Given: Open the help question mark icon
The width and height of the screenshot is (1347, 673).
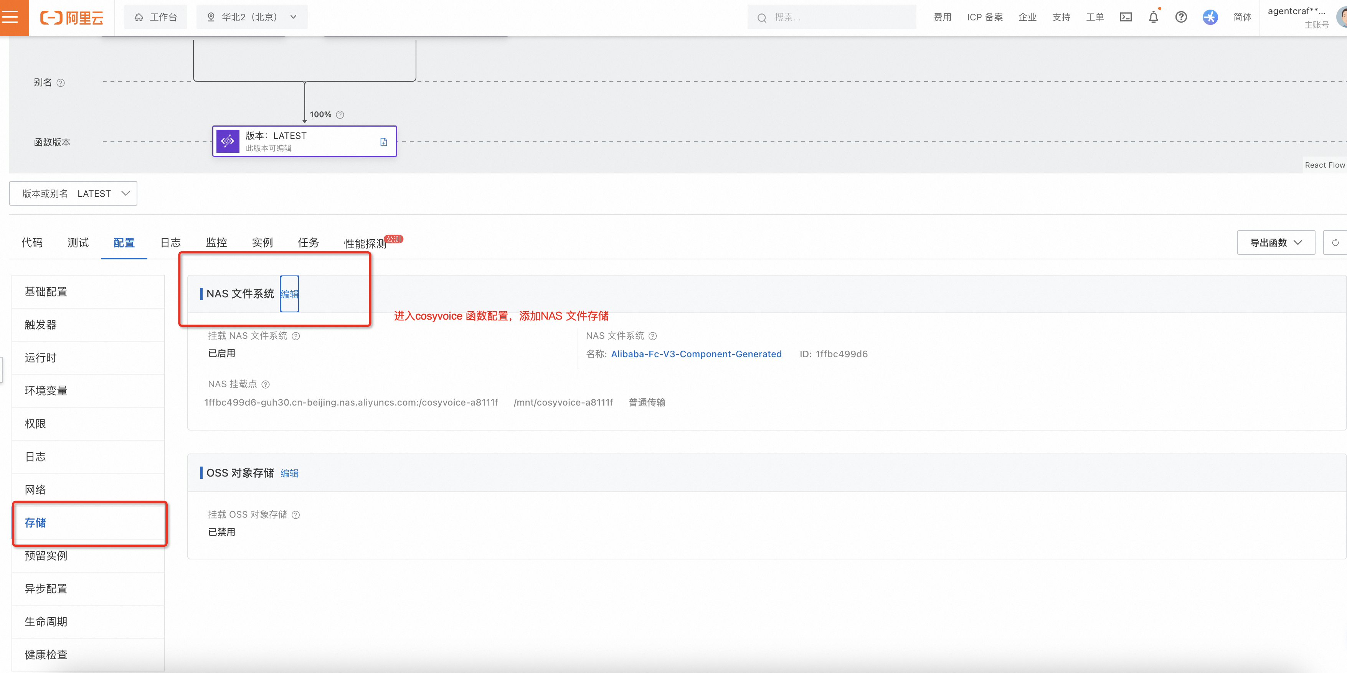Looking at the screenshot, I should [x=1181, y=17].
